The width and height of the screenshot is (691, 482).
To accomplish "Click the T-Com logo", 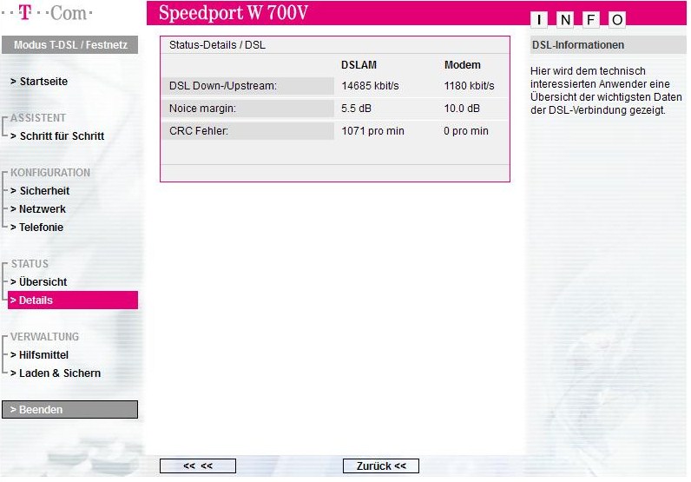I will click(47, 13).
